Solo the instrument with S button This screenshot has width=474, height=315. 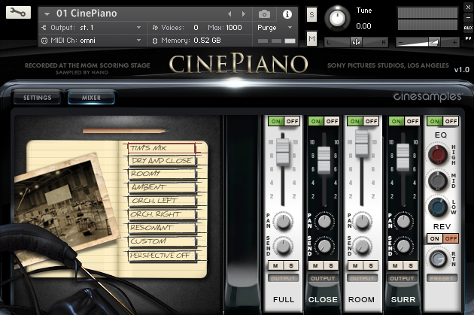311,14
